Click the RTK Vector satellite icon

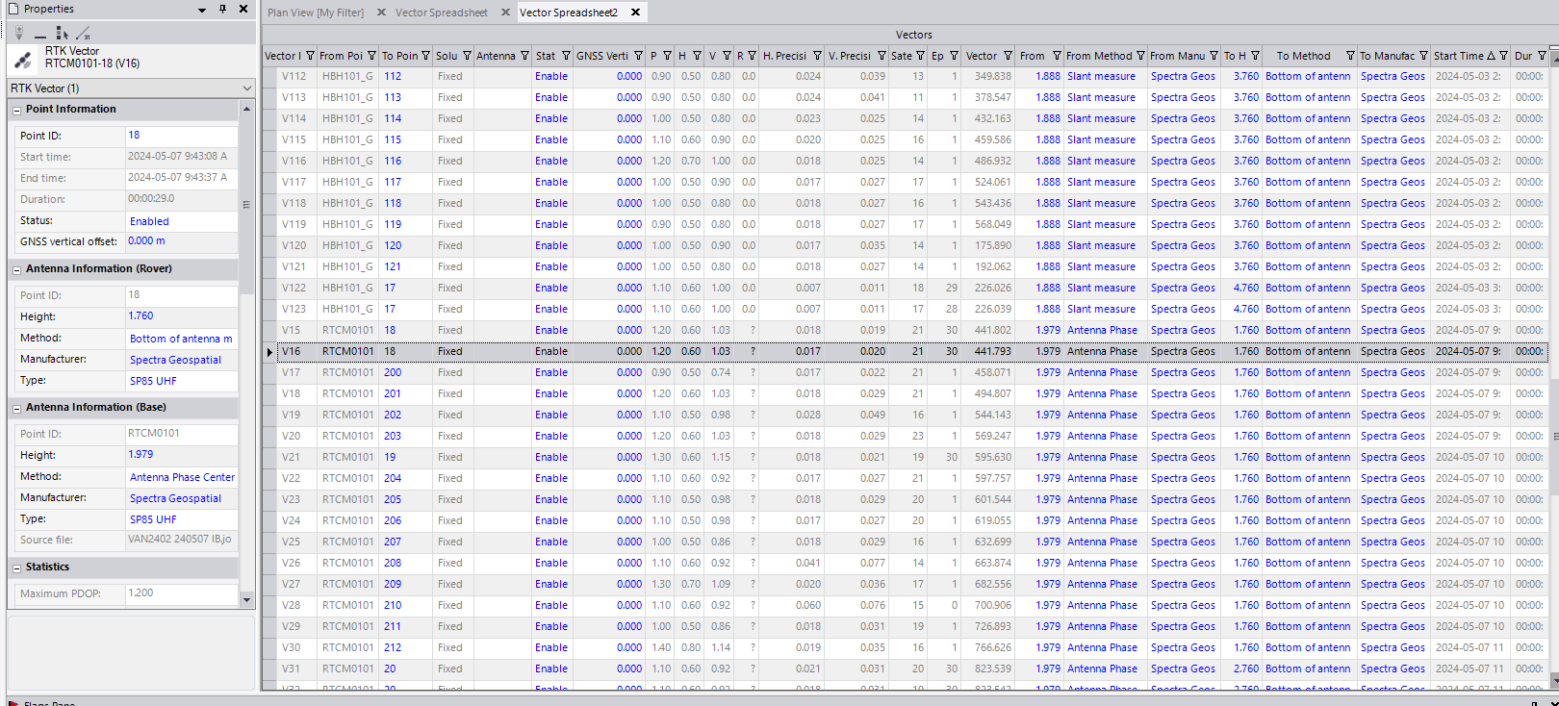click(23, 59)
